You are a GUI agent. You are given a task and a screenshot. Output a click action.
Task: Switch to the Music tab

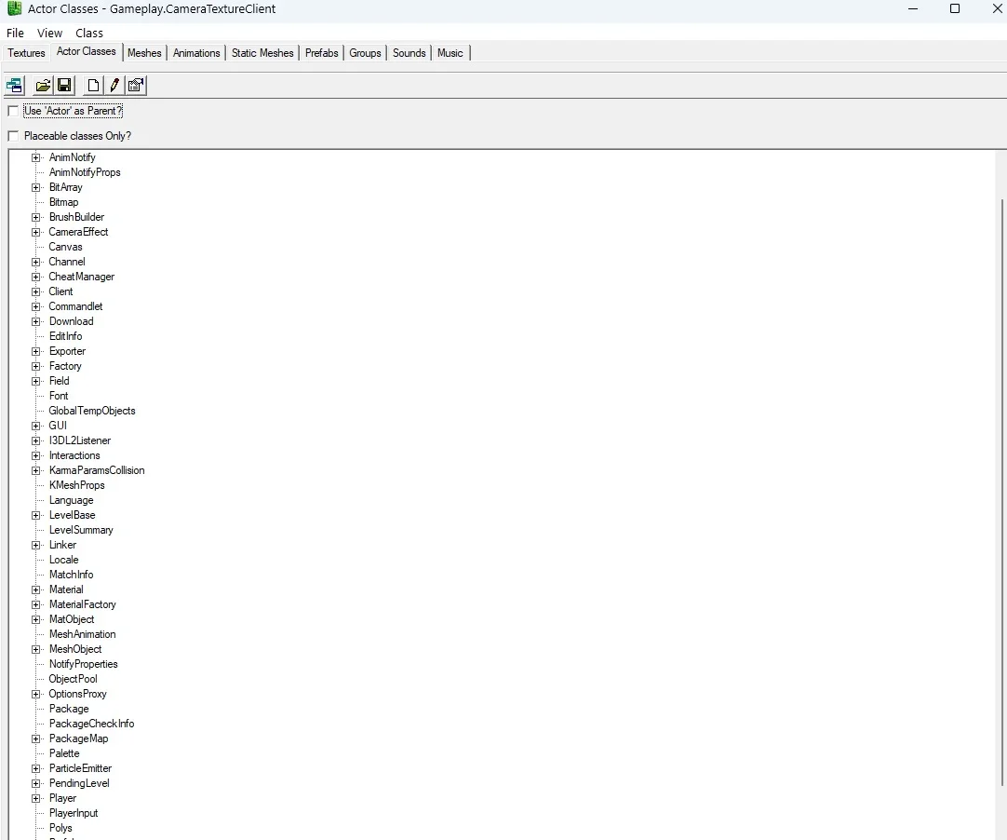click(450, 53)
